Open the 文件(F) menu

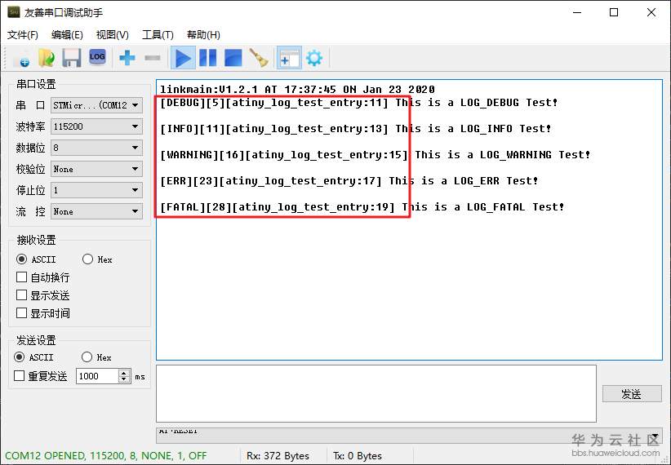(x=23, y=34)
